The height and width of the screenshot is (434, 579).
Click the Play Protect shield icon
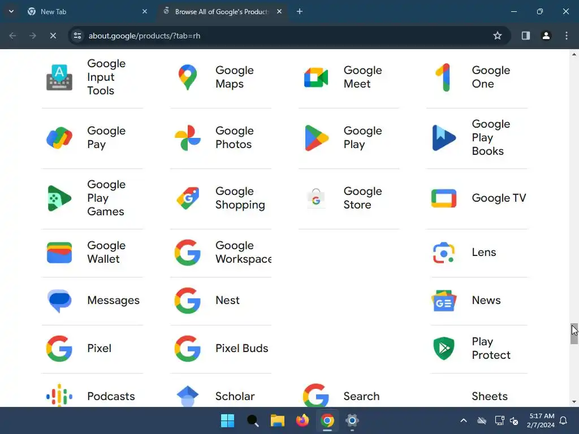(x=444, y=348)
